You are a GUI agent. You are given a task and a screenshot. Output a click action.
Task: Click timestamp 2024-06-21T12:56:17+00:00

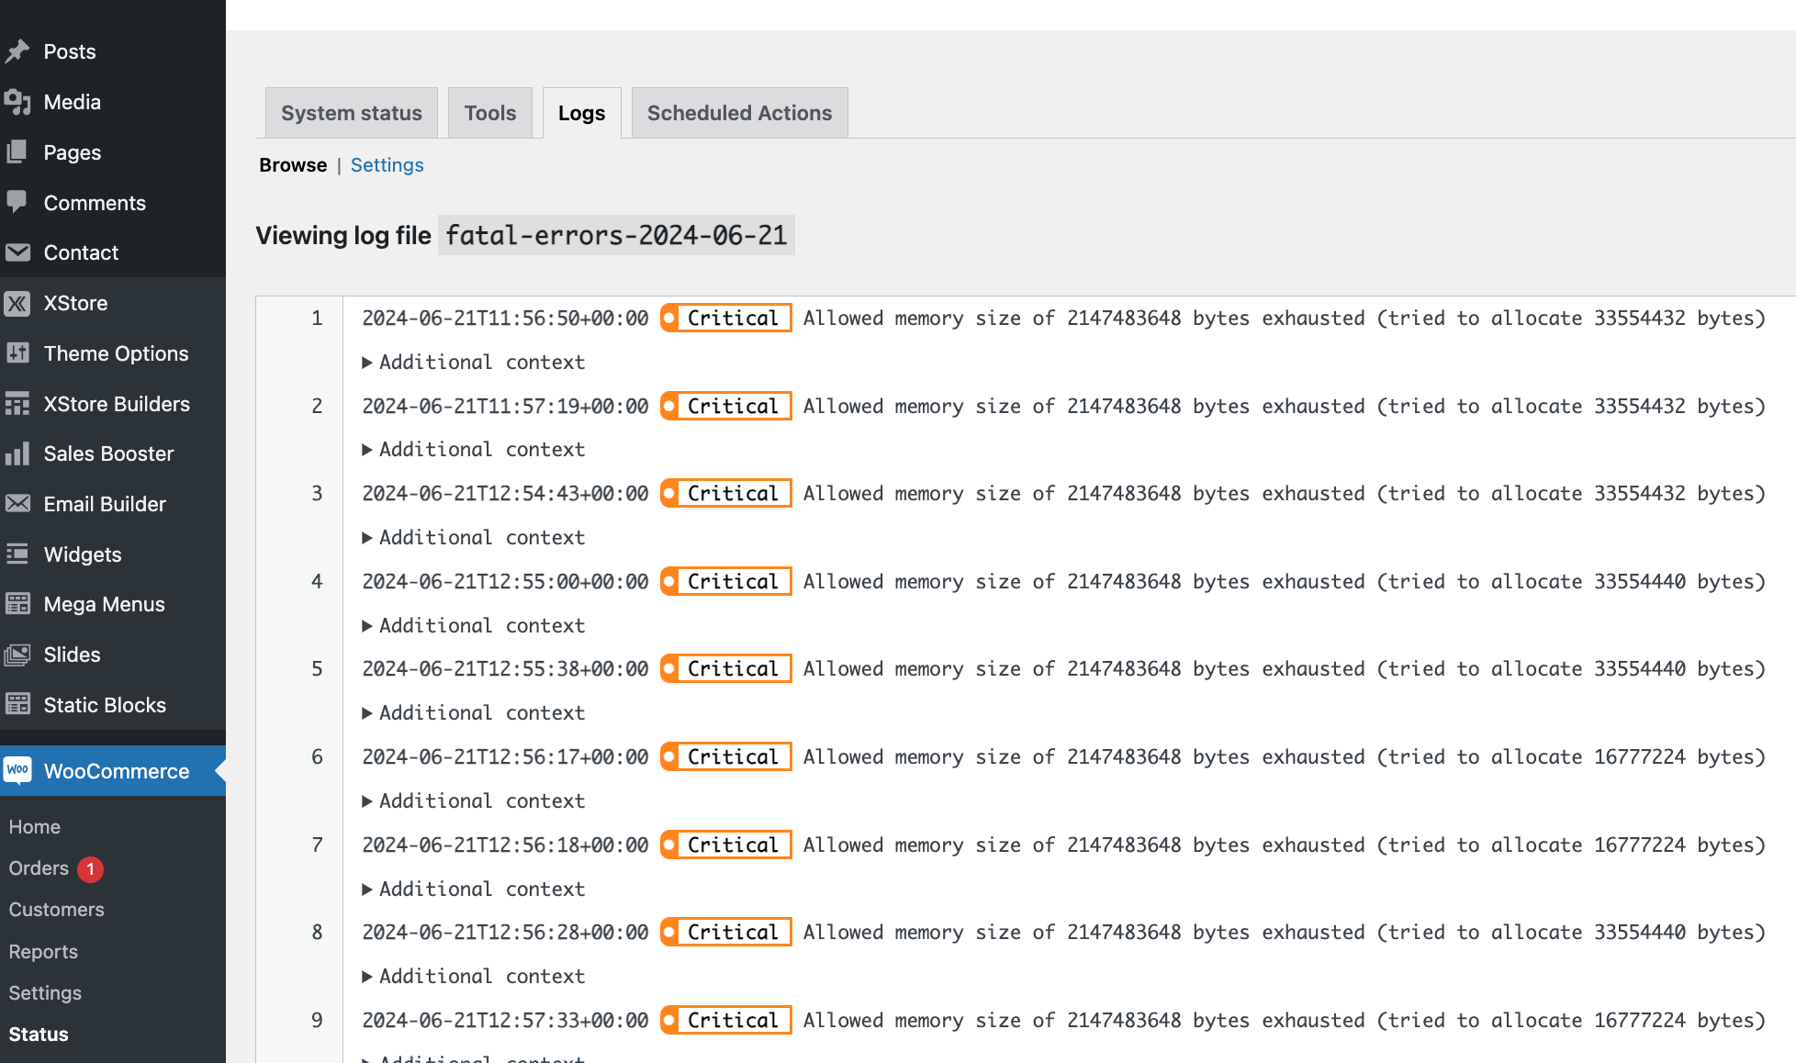(506, 757)
